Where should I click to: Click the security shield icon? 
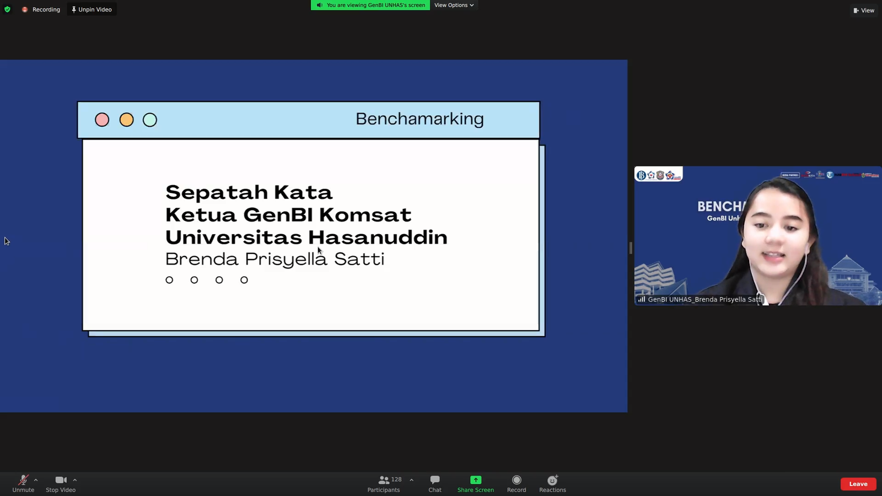pos(7,9)
